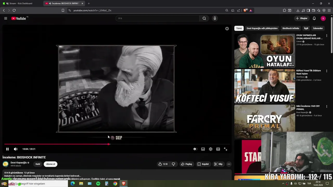
Task: Share page via address bar icon
Action: click(239, 10)
